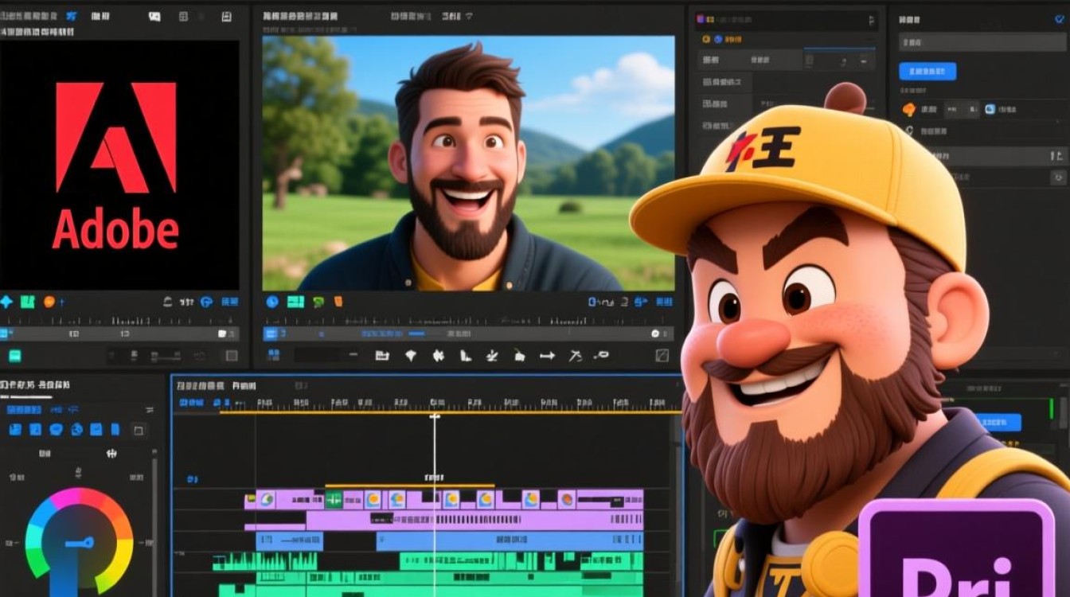Click the light-blue square icon in the right panel
Viewport: 1070px width, 597px height.
[x=990, y=110]
